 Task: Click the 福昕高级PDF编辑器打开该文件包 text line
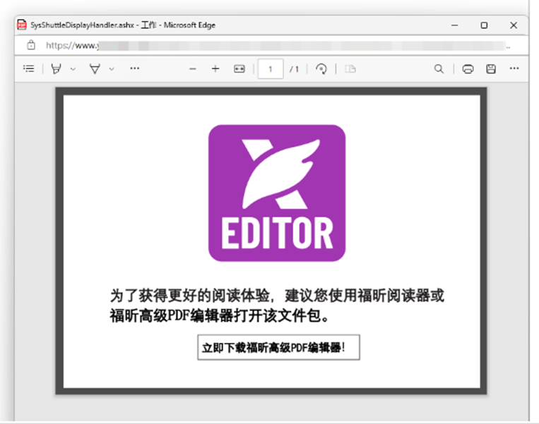click(220, 315)
